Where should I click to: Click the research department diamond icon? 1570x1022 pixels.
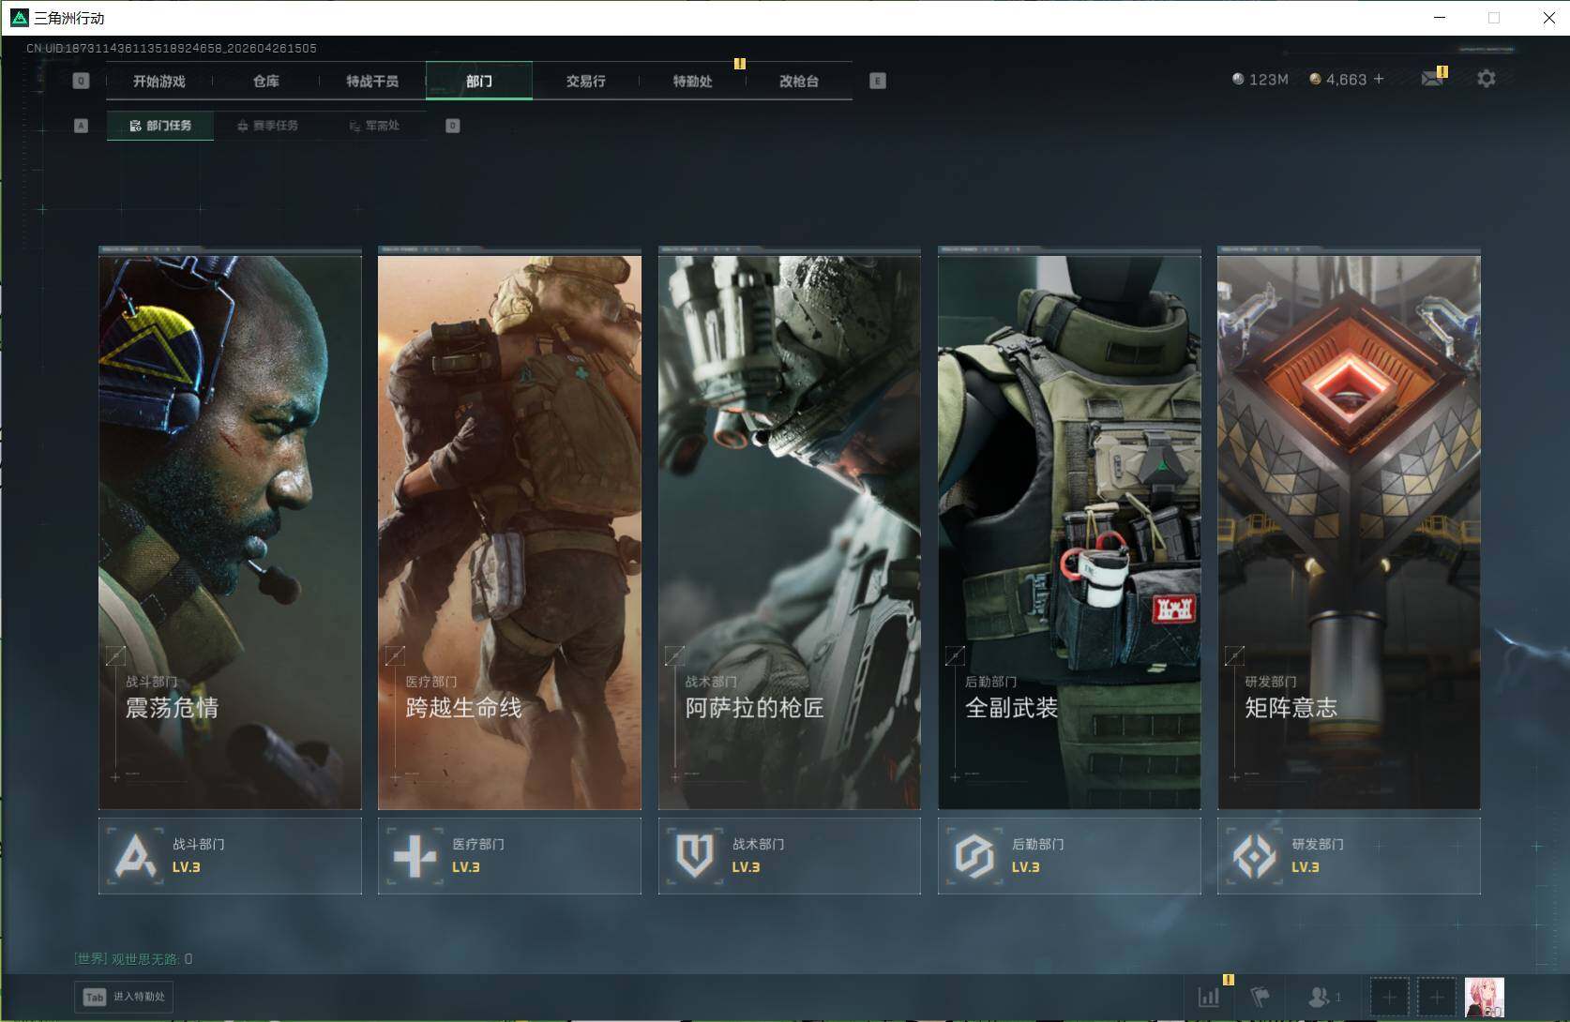coord(1254,856)
